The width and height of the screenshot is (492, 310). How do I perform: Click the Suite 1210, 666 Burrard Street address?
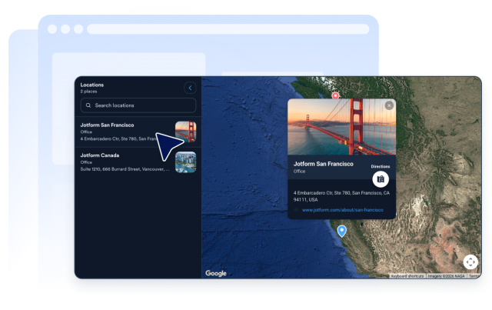[x=125, y=169]
